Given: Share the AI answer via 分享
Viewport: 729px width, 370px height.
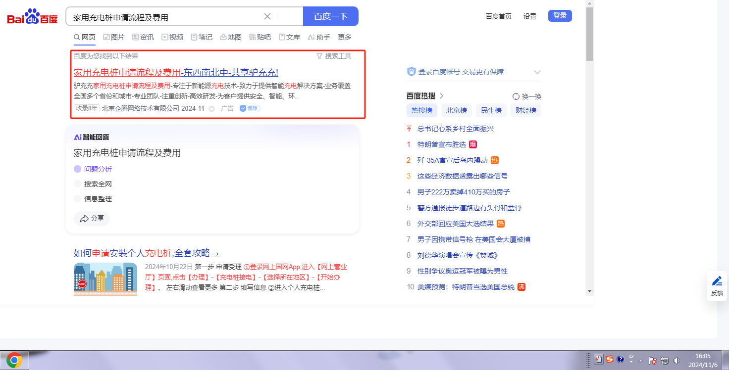Looking at the screenshot, I should point(92,218).
